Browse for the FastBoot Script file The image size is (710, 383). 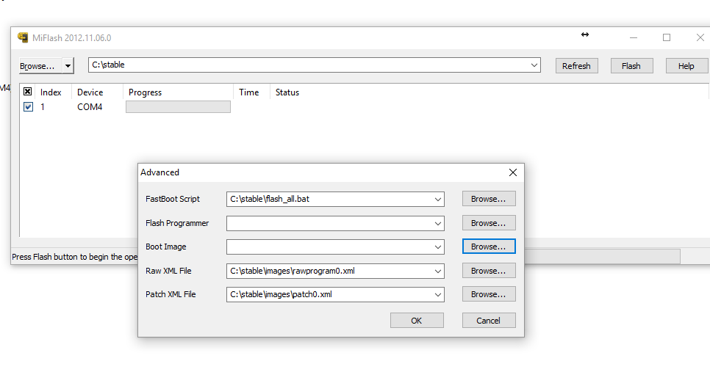489,199
